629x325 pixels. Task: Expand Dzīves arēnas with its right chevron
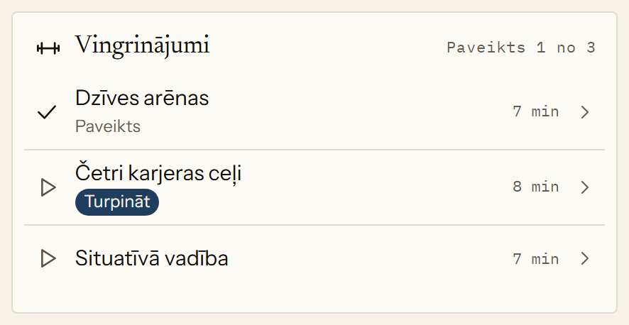pyautogui.click(x=585, y=112)
